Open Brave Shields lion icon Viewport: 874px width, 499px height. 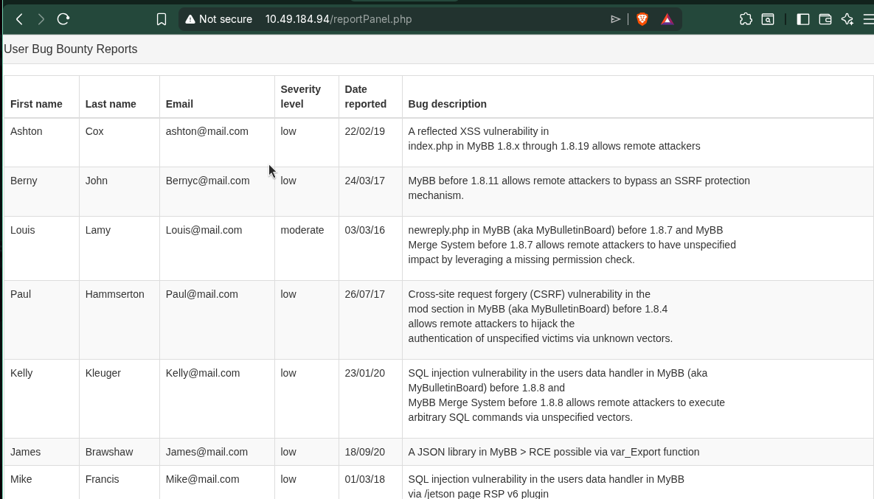pos(642,19)
